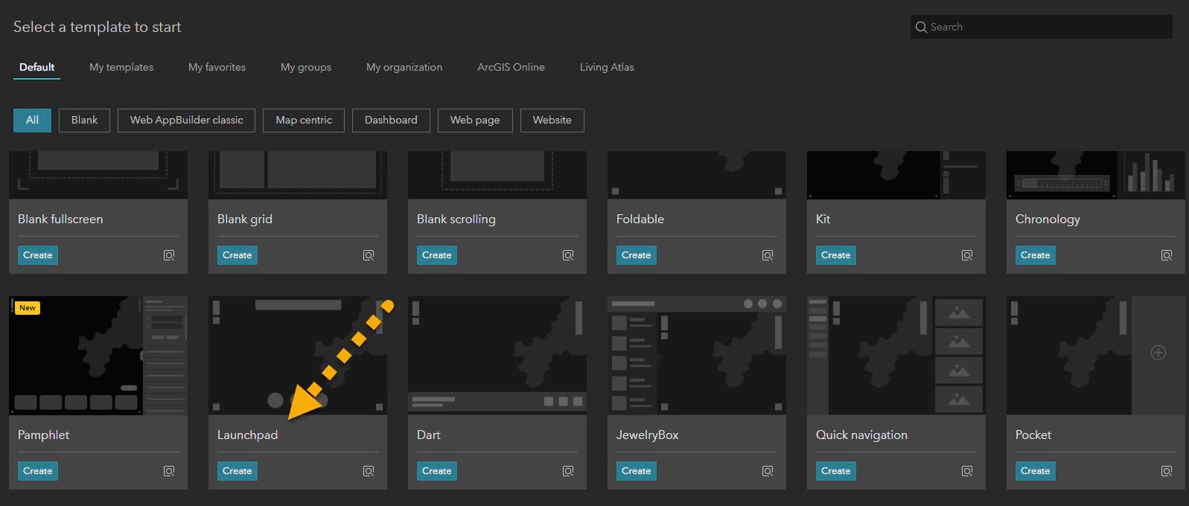Preview the Blank scrolling template
The image size is (1189, 506).
568,255
